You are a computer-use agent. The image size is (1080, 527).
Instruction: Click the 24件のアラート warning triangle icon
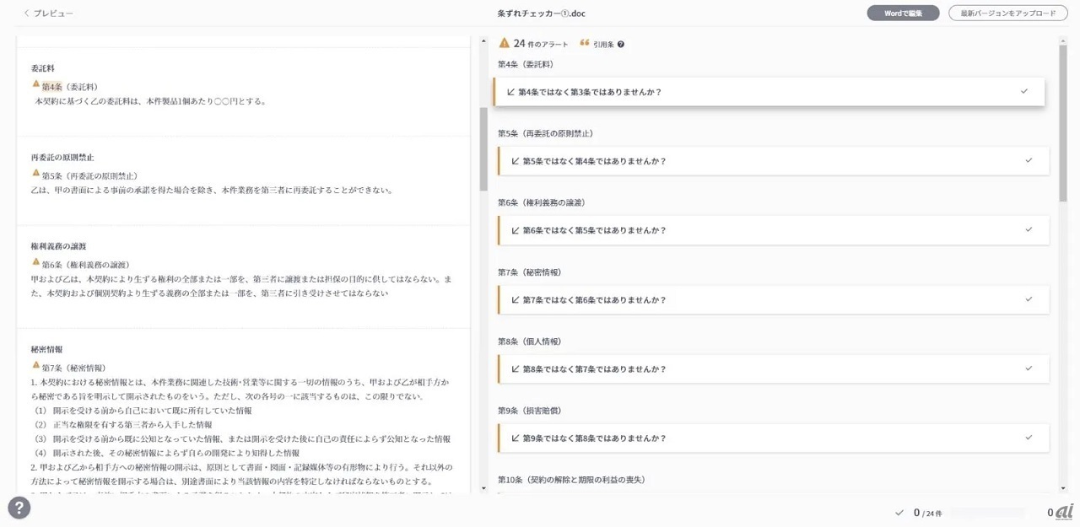[x=505, y=43]
